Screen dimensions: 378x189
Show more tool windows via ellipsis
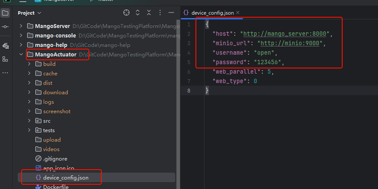coord(5,73)
